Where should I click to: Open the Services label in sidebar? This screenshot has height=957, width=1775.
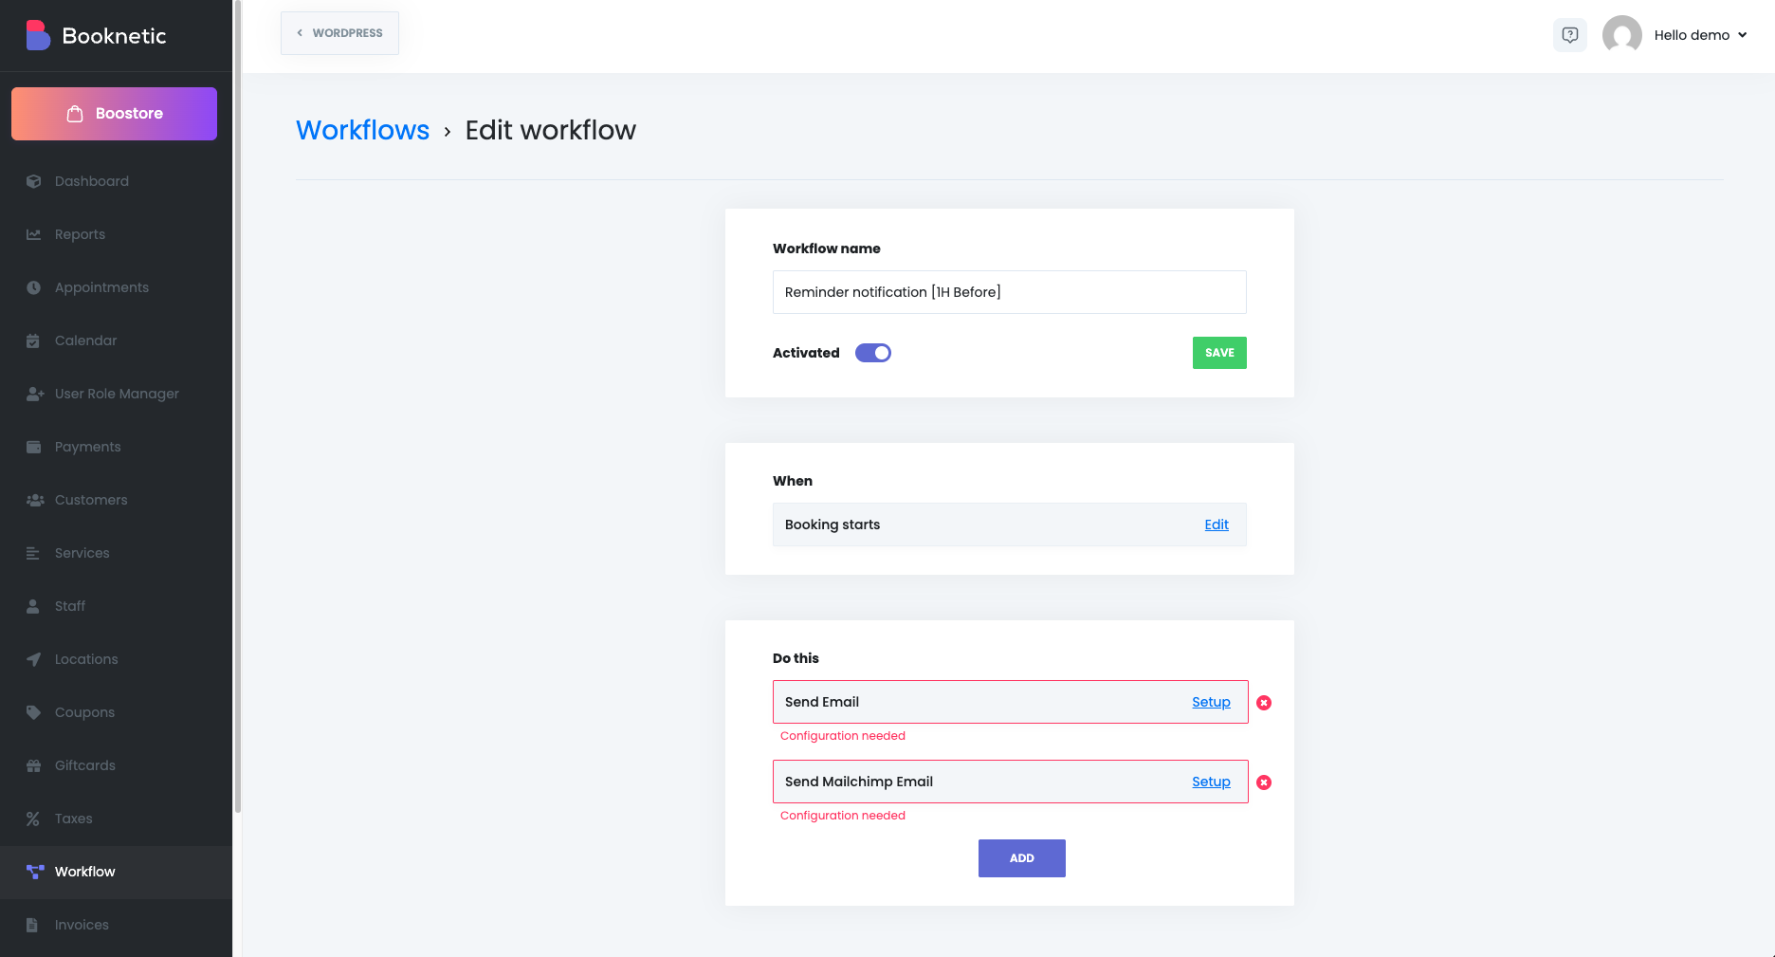coord(82,553)
